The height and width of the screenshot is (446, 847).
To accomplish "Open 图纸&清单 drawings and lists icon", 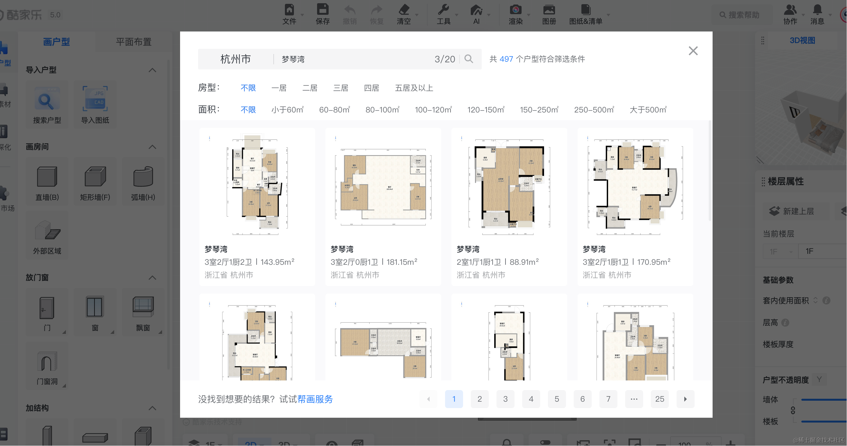I will click(x=586, y=10).
